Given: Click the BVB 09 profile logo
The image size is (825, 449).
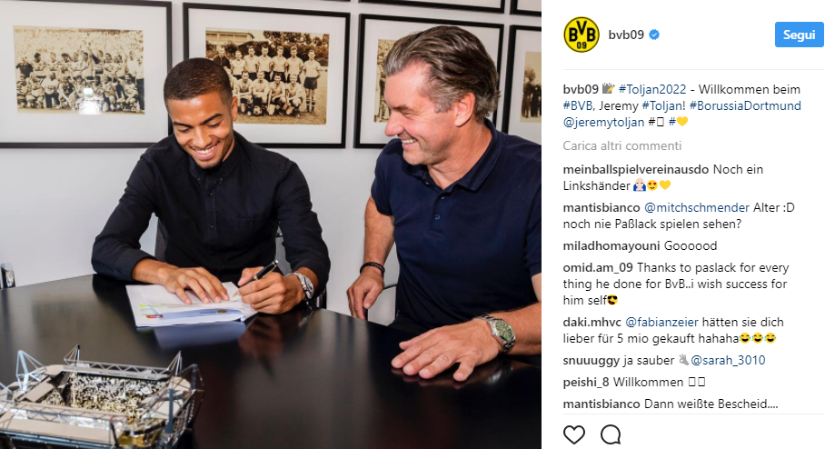Looking at the screenshot, I should coord(581,35).
